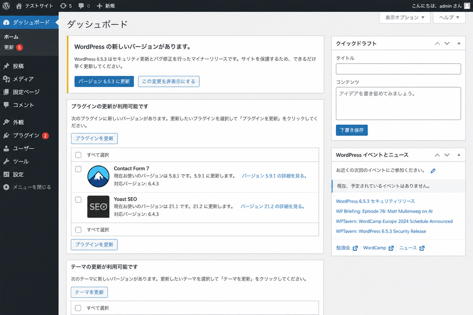The width and height of the screenshot is (473, 315).
Task: Open the WordPress logo menu
Action: click(x=6, y=6)
